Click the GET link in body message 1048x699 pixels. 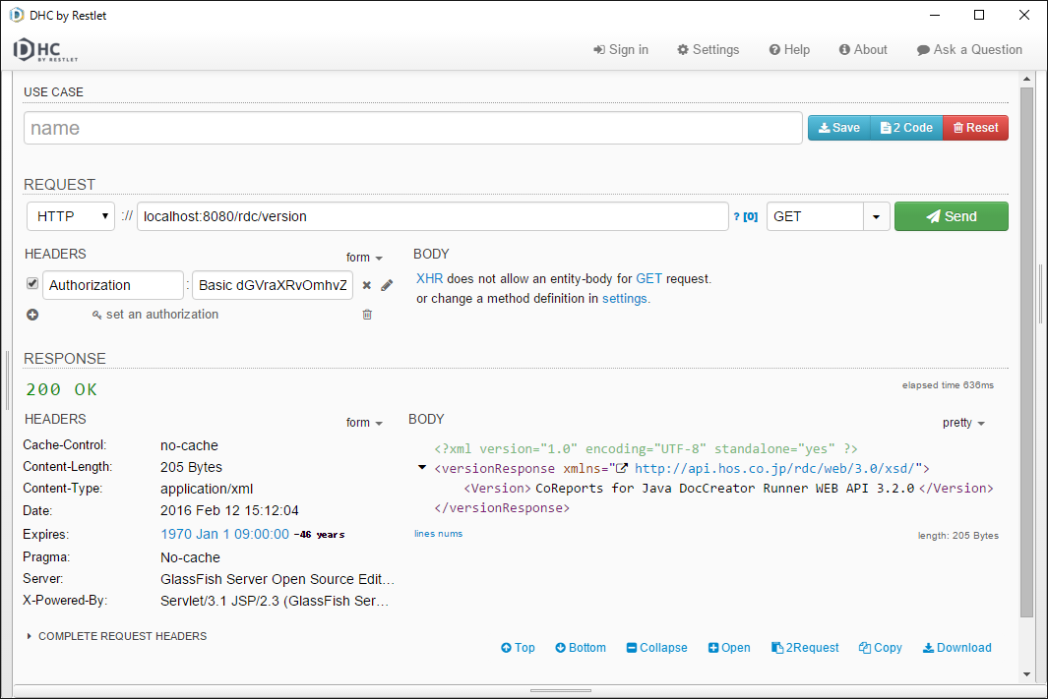648,278
